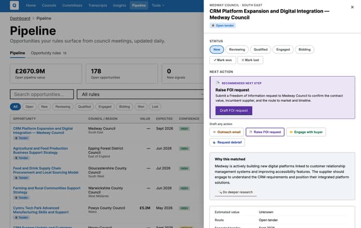
Task: Click the Mark won button
Action: pos(223,60)
